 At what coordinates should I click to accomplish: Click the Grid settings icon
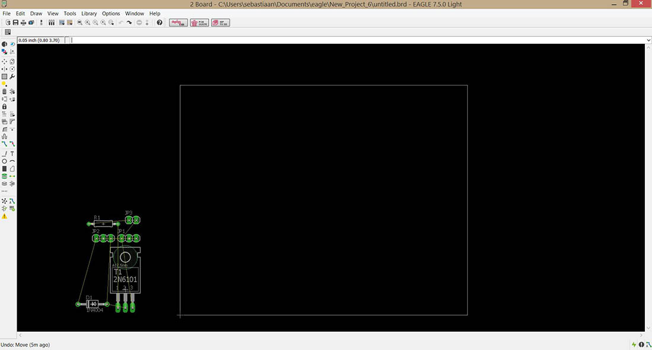pyautogui.click(x=8, y=32)
